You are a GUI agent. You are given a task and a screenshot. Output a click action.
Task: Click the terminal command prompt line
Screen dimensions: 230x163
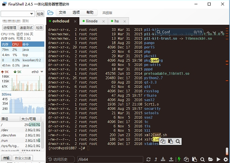(x=69, y=148)
